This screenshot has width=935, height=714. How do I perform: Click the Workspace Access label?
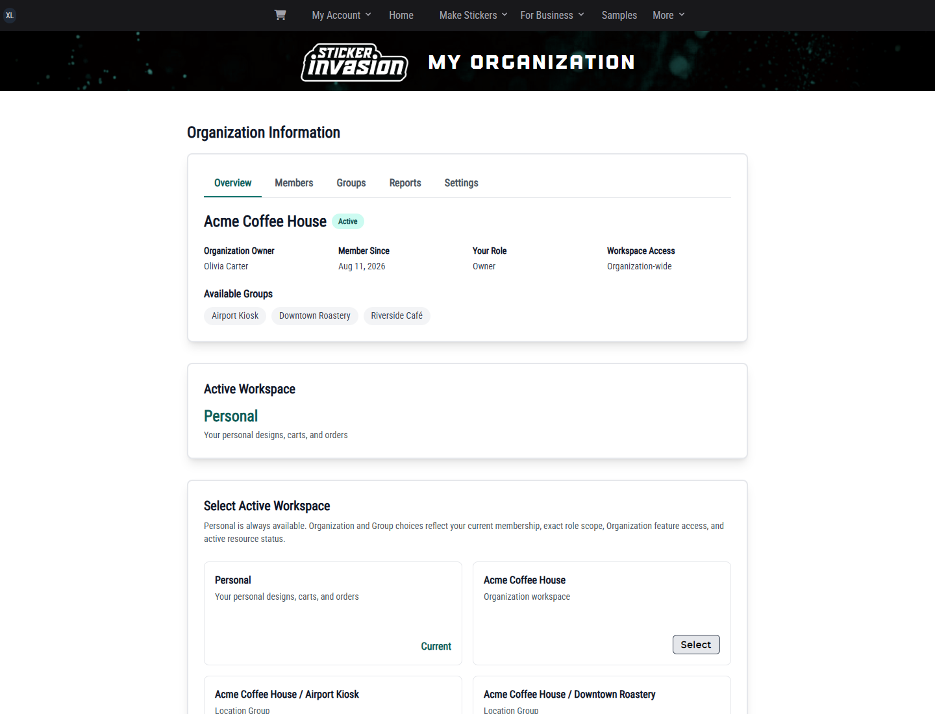[641, 251]
